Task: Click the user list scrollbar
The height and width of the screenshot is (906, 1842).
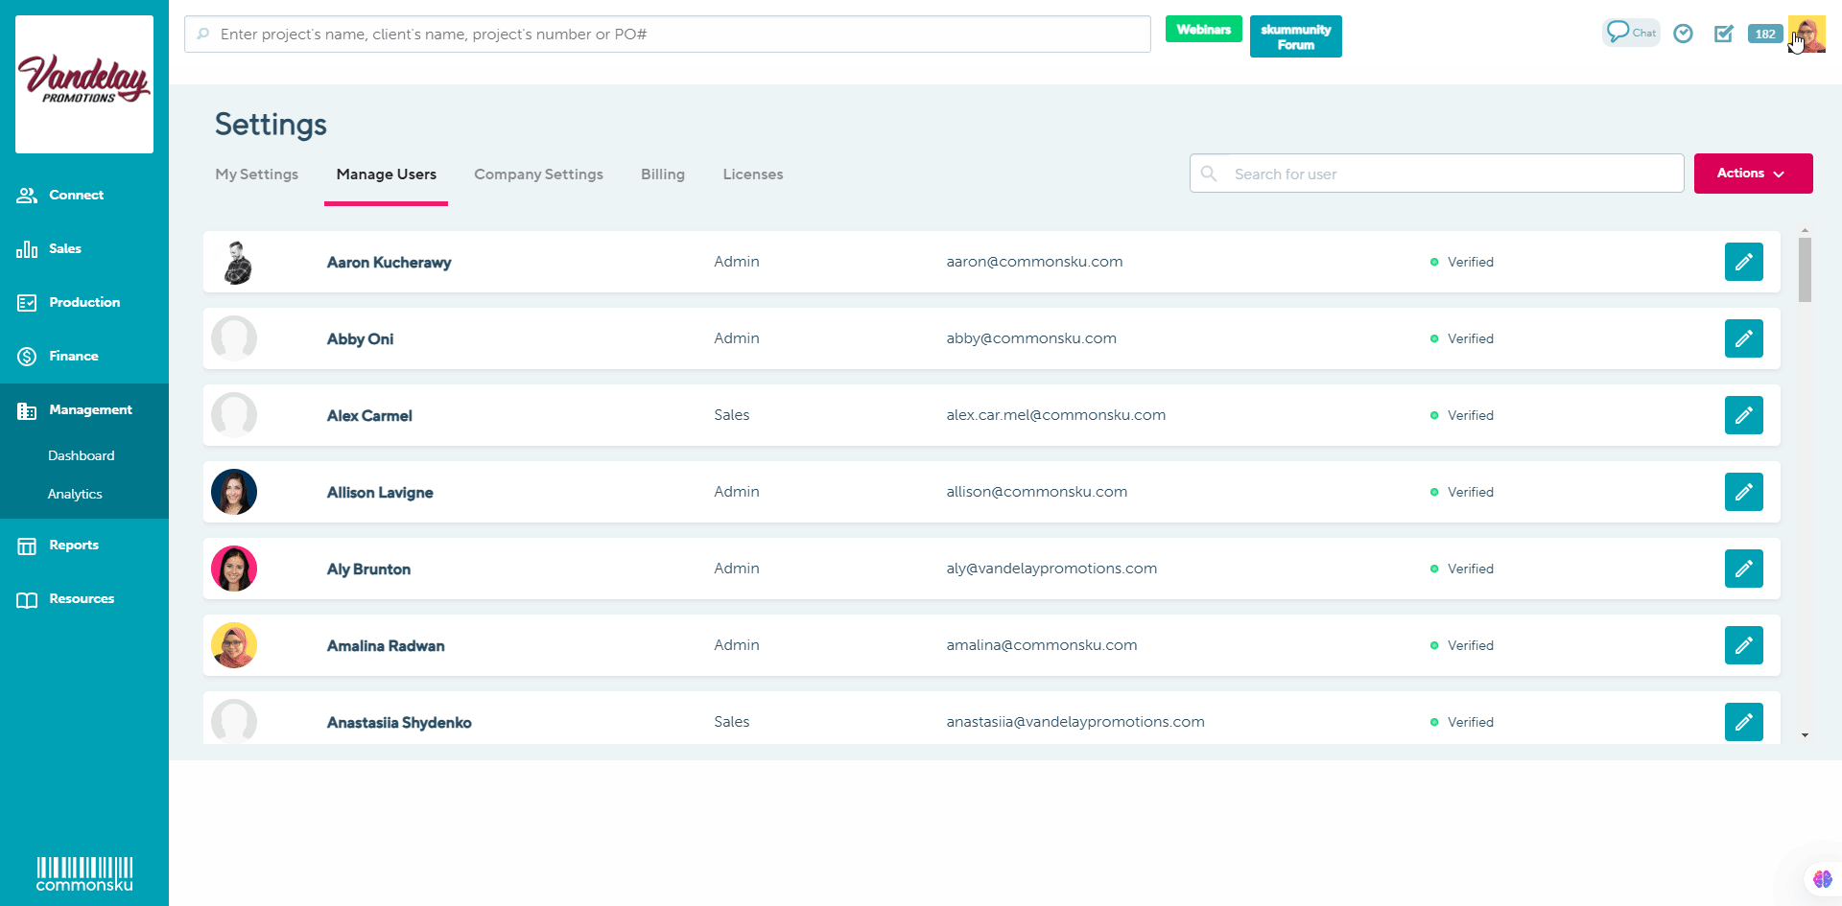Action: pyautogui.click(x=1805, y=271)
